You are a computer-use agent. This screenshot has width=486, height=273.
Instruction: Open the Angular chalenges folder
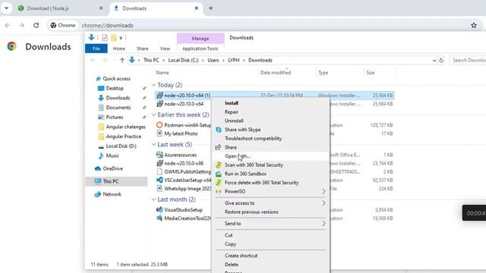[x=125, y=127]
